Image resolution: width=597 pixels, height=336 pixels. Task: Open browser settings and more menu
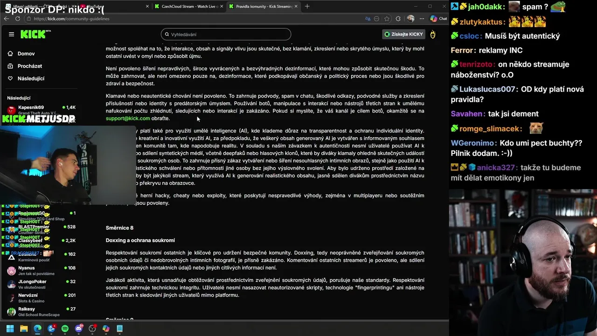tap(421, 19)
